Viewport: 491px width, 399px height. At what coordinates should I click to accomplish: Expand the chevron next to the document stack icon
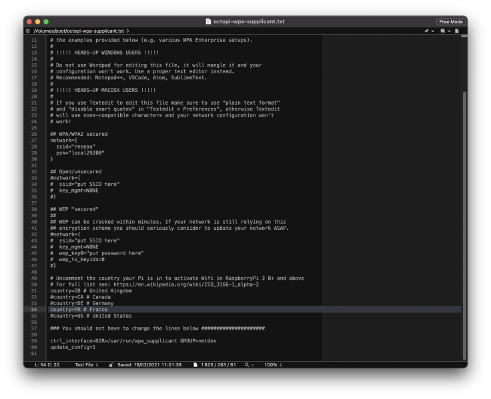449,31
